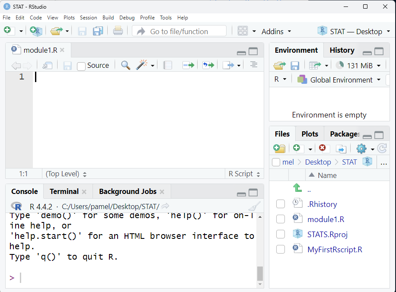Screen dimensions: 396x292
Task: Switch to the Background Jobs tab
Action: 128,191
